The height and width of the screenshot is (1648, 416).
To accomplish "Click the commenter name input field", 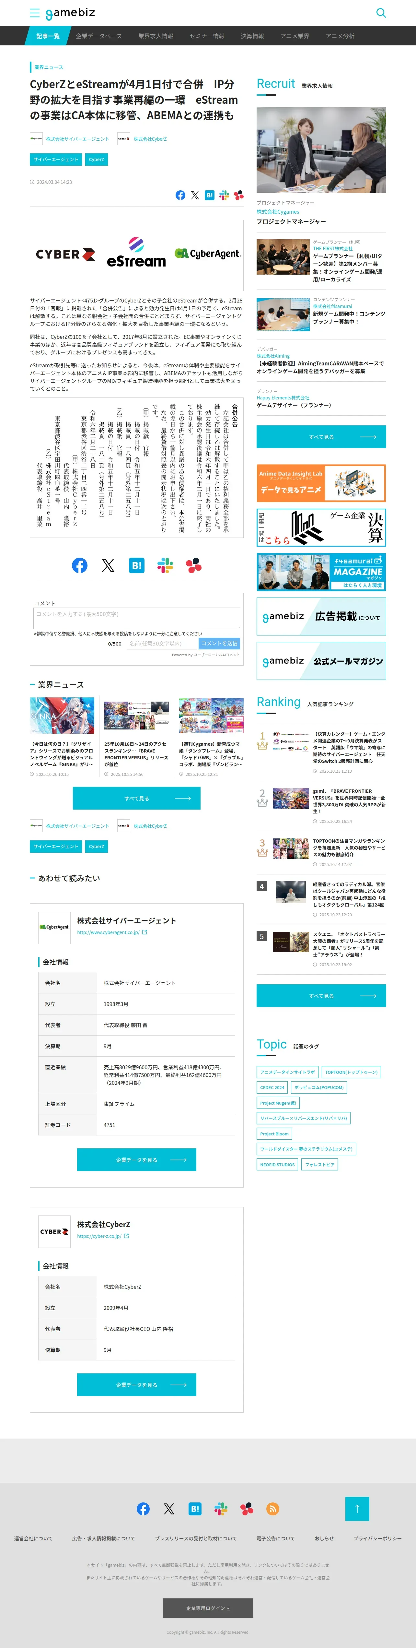I will pyautogui.click(x=162, y=644).
